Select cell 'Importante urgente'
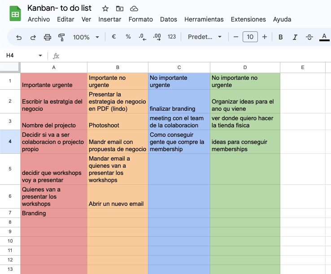Screen dimensions: 331x274 tap(54, 81)
